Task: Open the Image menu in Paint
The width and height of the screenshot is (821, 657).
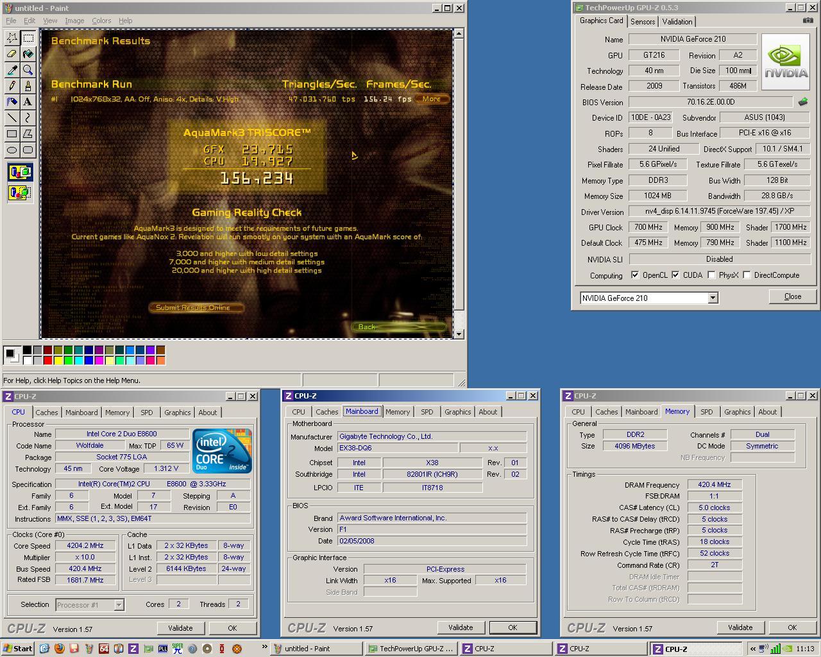Action: click(74, 21)
